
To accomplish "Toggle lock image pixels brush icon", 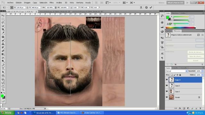I will [175, 75].
